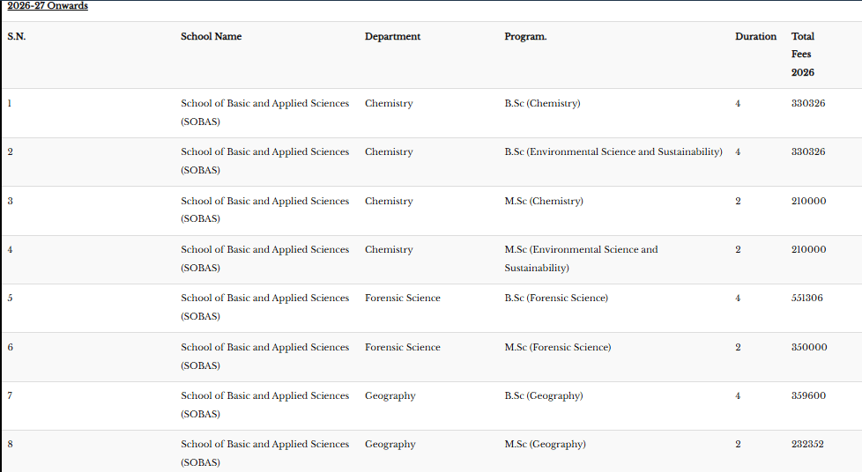Click the Department column header
Image resolution: width=862 pixels, height=472 pixels.
click(392, 37)
